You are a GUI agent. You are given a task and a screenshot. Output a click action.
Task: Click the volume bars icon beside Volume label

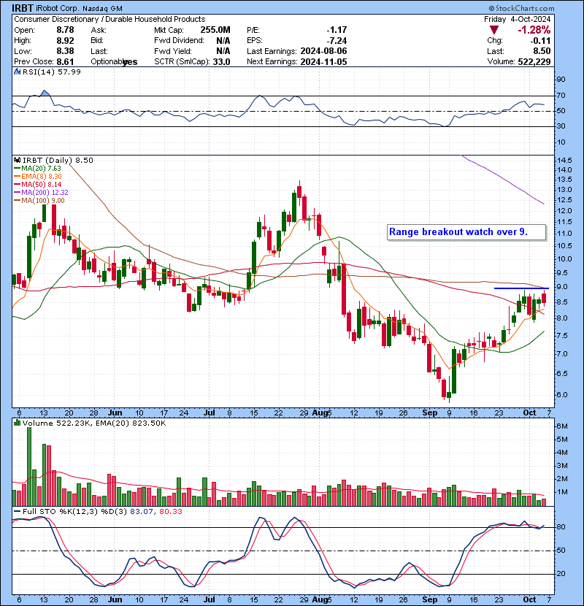[18, 423]
